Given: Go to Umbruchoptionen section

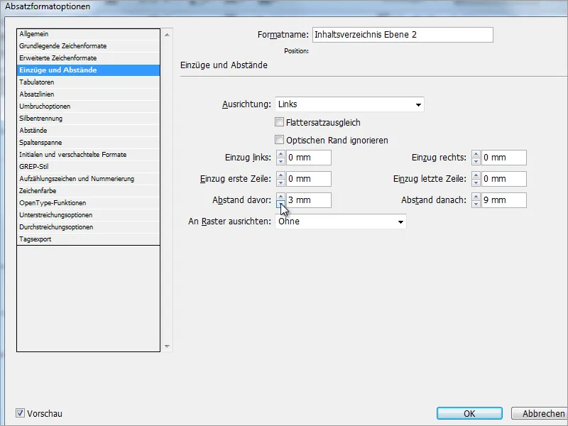Looking at the screenshot, I should pos(88,106).
